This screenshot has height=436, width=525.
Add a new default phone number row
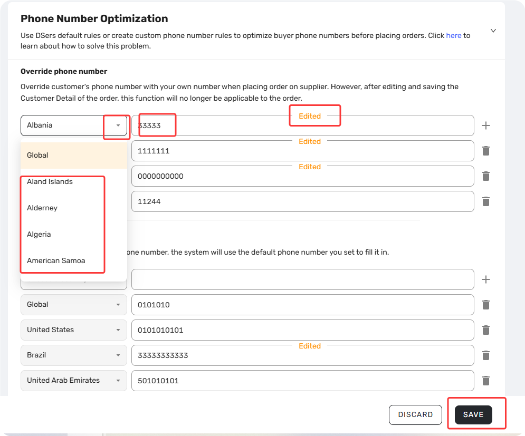coord(486,279)
